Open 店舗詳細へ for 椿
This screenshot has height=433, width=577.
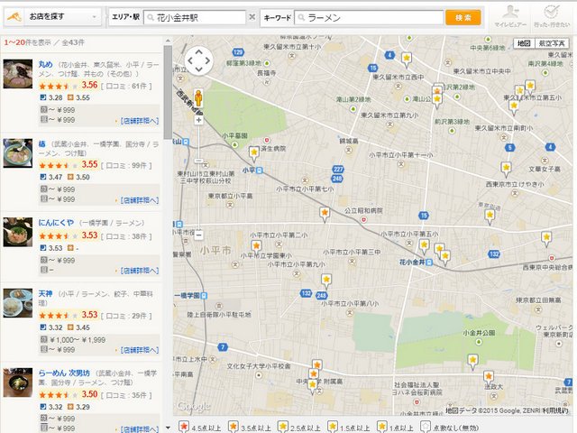140,200
